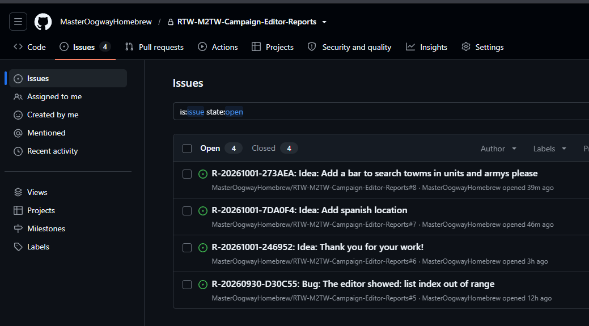Screen dimensions: 589x326
Task: Focus the issue search filter field
Action: [381, 111]
